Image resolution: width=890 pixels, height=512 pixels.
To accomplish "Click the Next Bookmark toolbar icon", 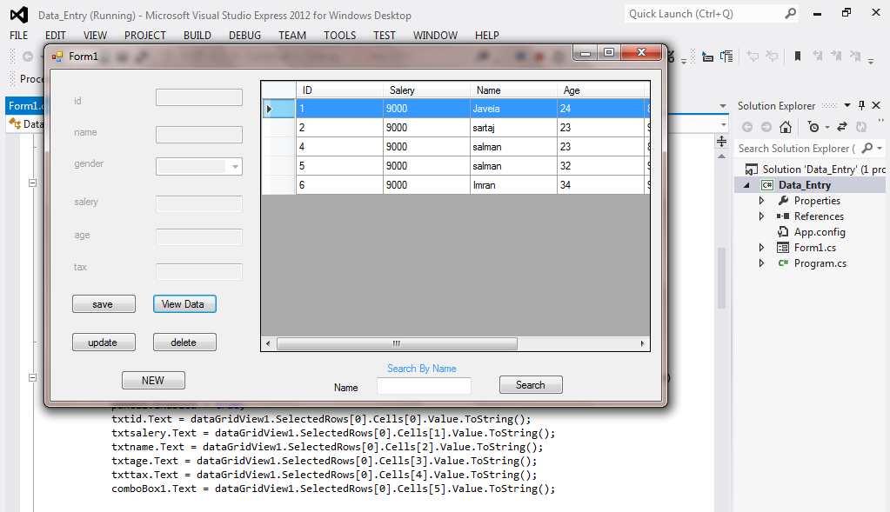I will click(x=836, y=56).
